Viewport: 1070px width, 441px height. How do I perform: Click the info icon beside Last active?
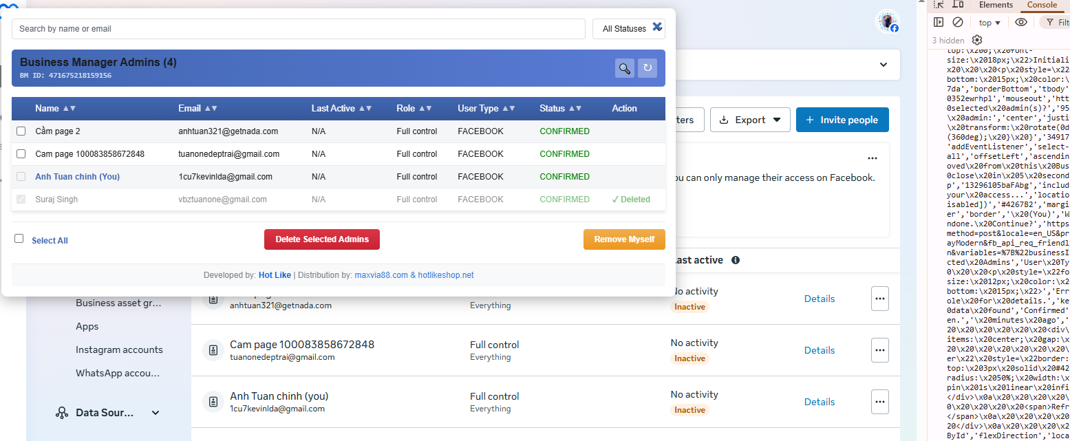[736, 260]
